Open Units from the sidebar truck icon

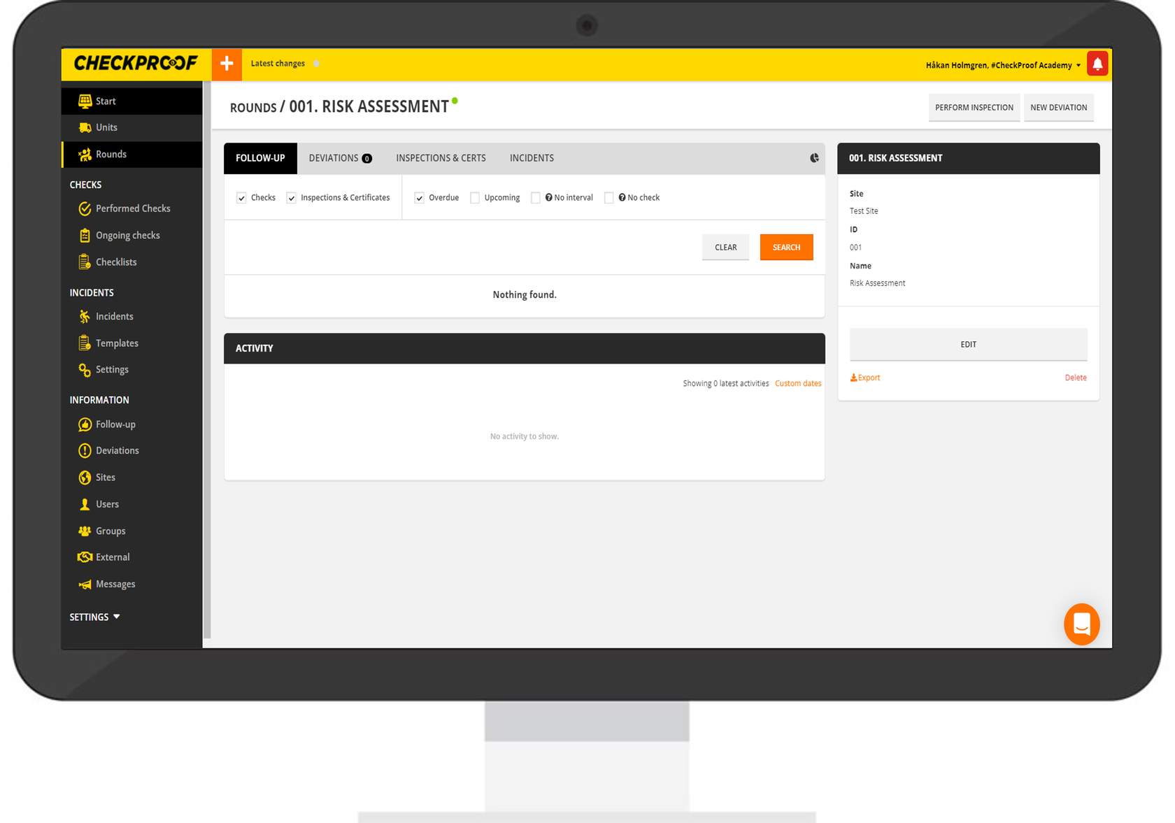(106, 127)
